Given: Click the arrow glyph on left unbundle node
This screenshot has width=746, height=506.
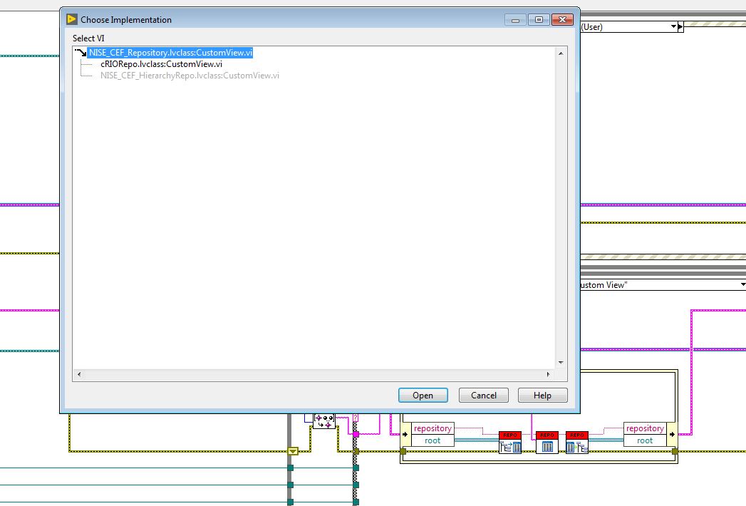Looking at the screenshot, I should click(x=406, y=434).
